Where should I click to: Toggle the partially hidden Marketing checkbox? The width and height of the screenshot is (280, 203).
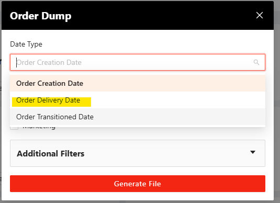14,128
